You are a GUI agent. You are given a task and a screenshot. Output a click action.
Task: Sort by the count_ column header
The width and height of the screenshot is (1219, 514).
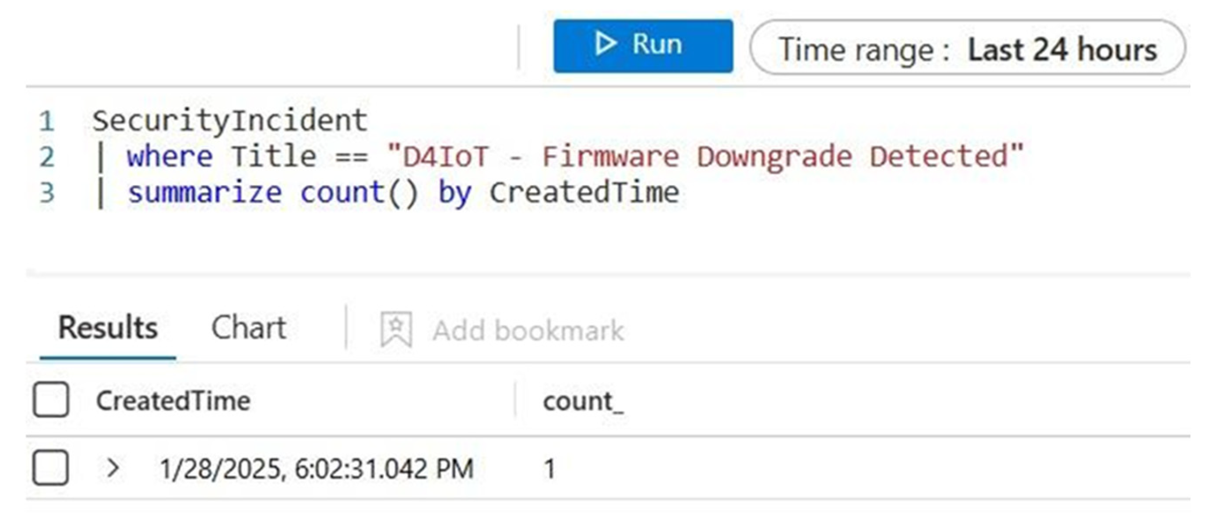pos(582,402)
